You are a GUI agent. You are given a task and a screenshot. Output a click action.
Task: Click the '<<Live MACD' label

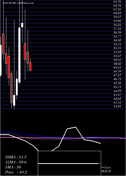coord(106,169)
